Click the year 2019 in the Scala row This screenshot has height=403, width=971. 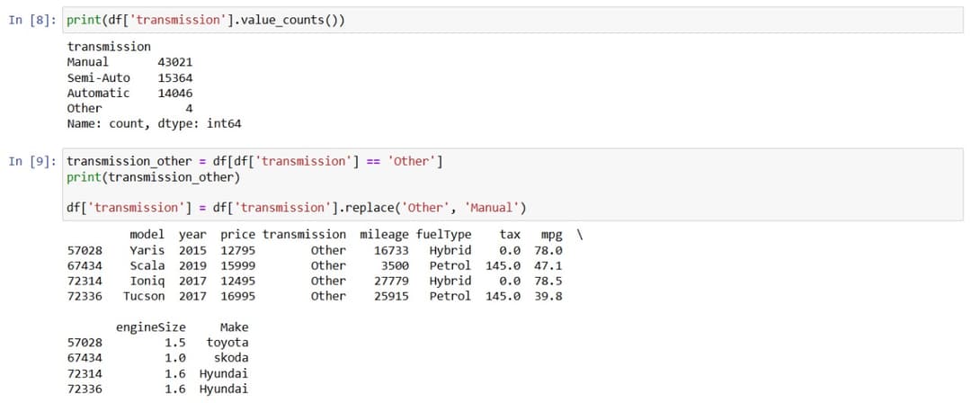click(192, 265)
